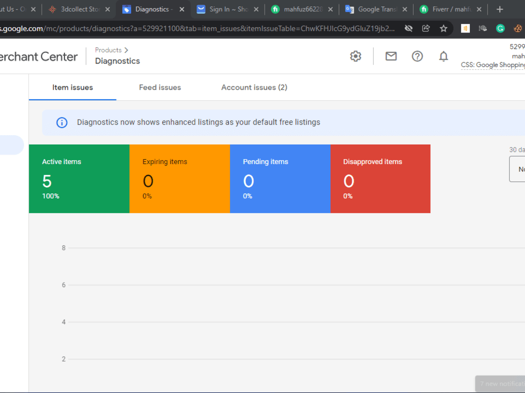525x393 pixels.
Task: Click the share page icon in the address bar
Action: coord(426,28)
